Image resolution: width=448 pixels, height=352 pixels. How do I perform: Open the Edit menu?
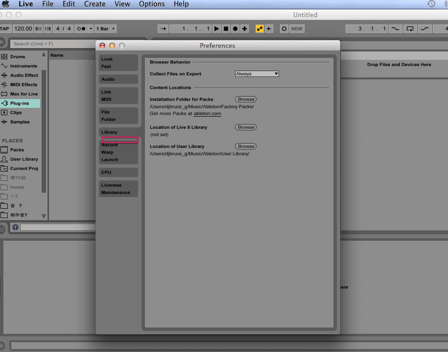point(69,4)
